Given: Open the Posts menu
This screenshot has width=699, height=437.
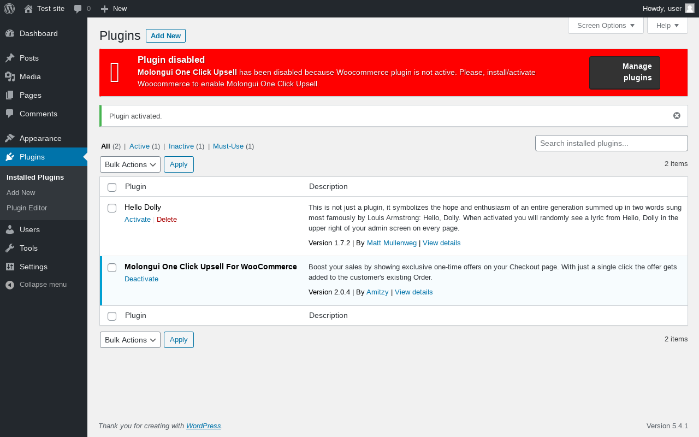Looking at the screenshot, I should tap(29, 58).
